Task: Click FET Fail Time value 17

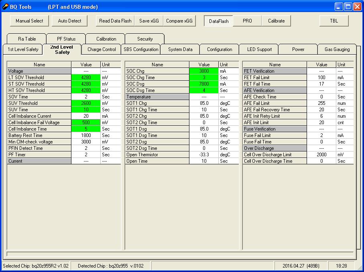Action: (321, 84)
